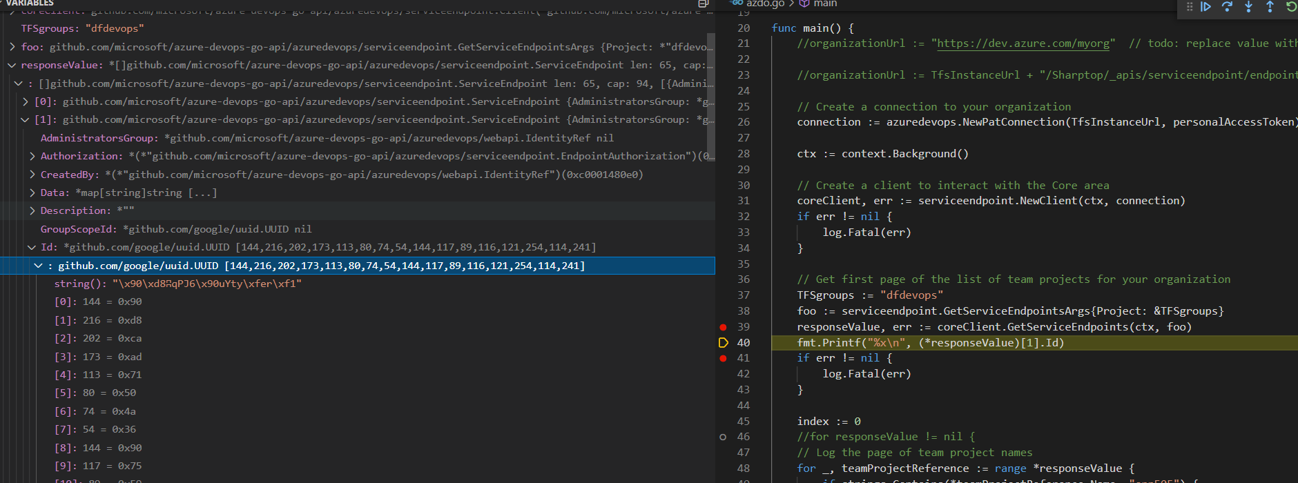Screen dimensions: 1298x483
Task: Select byte [1]: 216 = 0xd8
Action: [x=357, y=320]
